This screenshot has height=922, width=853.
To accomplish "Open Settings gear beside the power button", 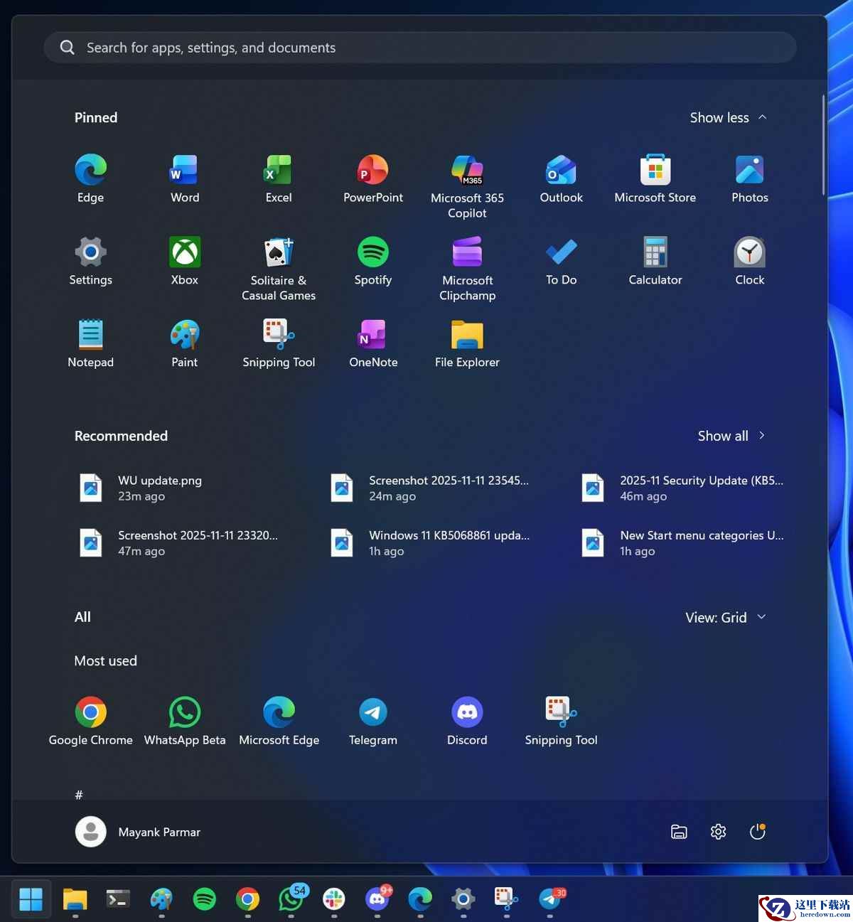I will tap(718, 832).
